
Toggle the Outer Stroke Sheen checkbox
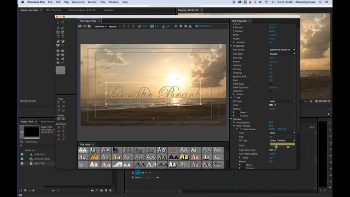pyautogui.click(x=244, y=165)
